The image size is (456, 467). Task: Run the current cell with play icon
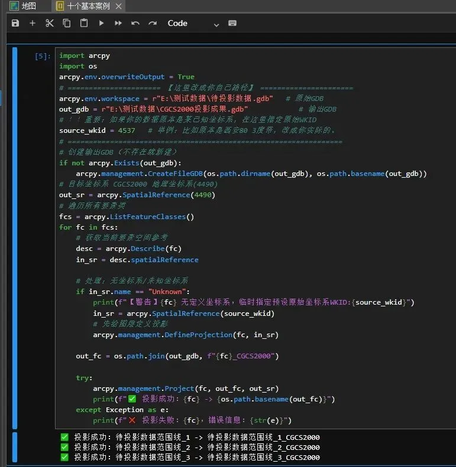click(x=101, y=23)
